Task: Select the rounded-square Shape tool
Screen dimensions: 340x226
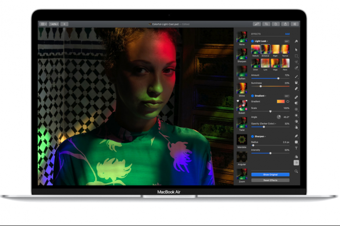Action: [x=296, y=142]
